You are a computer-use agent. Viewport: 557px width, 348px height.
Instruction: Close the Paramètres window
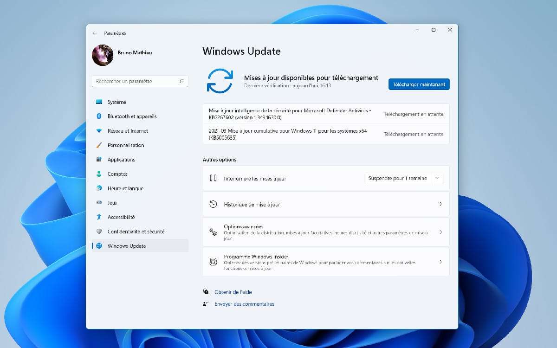[x=450, y=30]
